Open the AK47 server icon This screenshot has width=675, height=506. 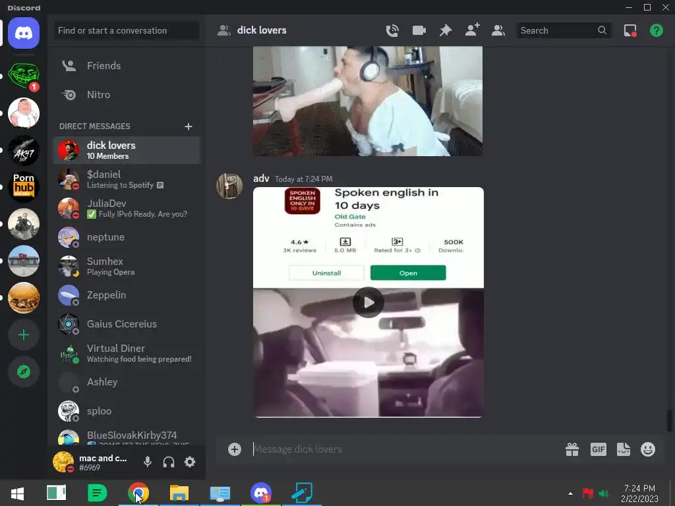click(x=24, y=150)
